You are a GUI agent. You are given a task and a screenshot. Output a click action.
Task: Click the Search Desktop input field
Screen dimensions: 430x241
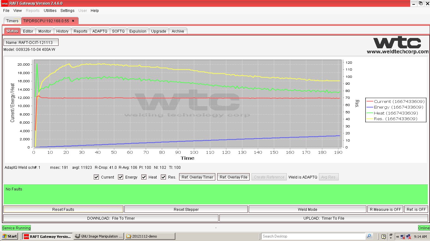point(314,236)
